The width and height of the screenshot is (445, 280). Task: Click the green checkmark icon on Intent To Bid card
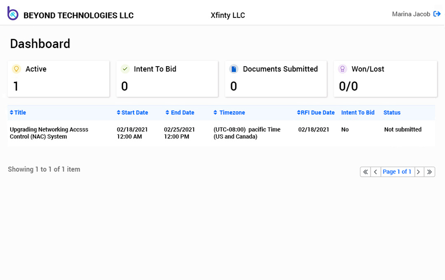pyautogui.click(x=125, y=69)
